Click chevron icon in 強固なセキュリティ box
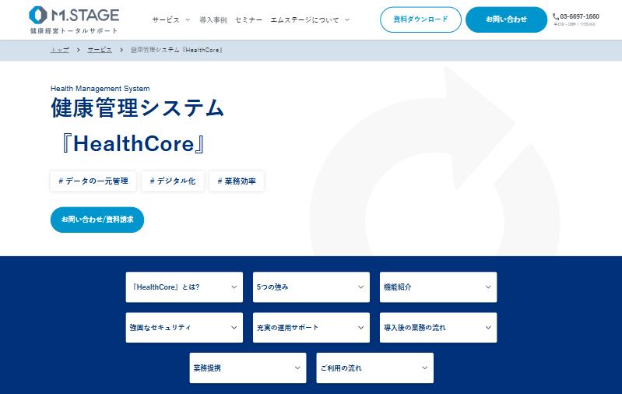The height and width of the screenshot is (394, 622). tap(234, 327)
